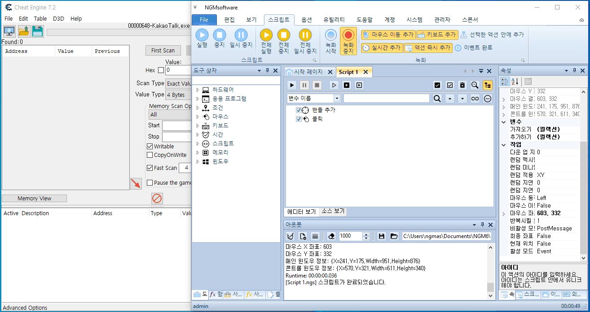
Task: Toggle Pause the game checkbox
Action: click(150, 182)
